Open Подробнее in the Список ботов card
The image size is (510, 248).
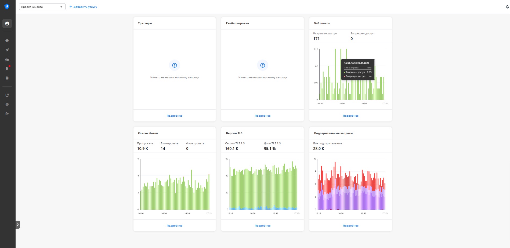pyautogui.click(x=175, y=226)
